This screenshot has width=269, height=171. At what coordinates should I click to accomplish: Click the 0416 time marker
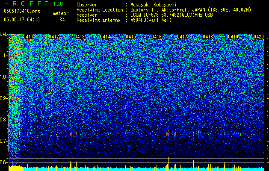click(157, 37)
